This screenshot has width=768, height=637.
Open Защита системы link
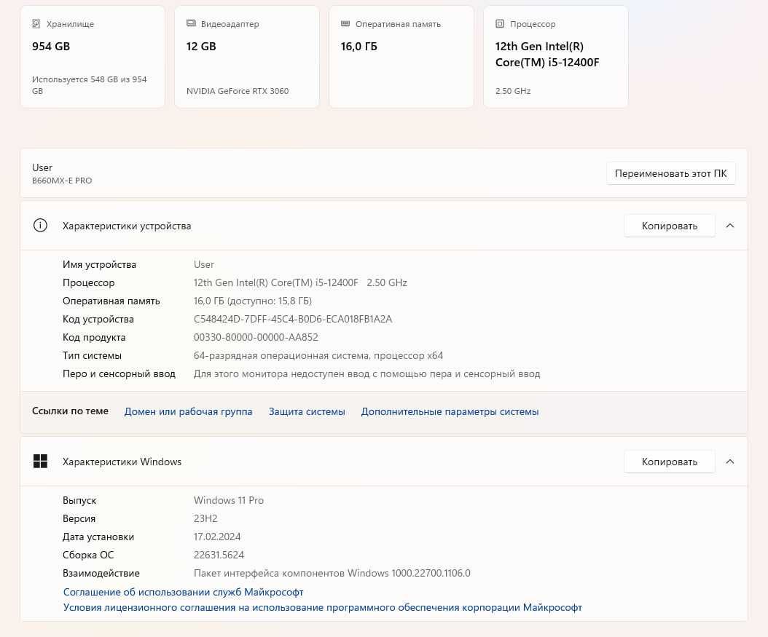coord(307,411)
